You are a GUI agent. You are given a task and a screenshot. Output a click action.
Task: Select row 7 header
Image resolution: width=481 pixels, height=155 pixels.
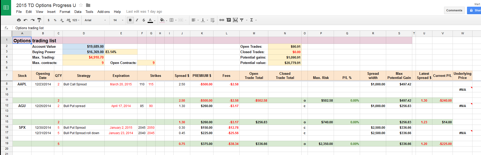coord(6,75)
